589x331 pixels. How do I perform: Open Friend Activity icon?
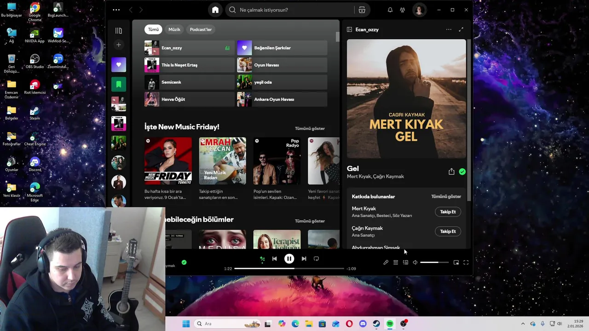pyautogui.click(x=402, y=10)
